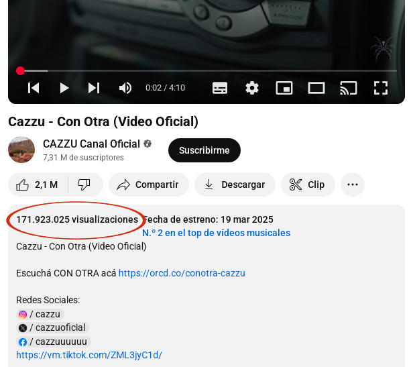Viewport: 411px width, 367px height.
Task: Open the three-dot more actions menu
Action: (353, 185)
